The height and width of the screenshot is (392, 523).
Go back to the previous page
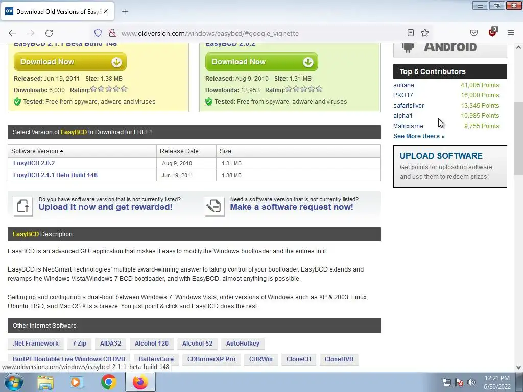12,33
